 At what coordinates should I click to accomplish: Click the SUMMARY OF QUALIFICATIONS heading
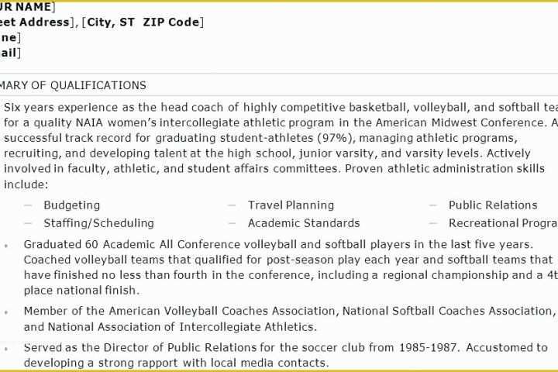pyautogui.click(x=73, y=85)
